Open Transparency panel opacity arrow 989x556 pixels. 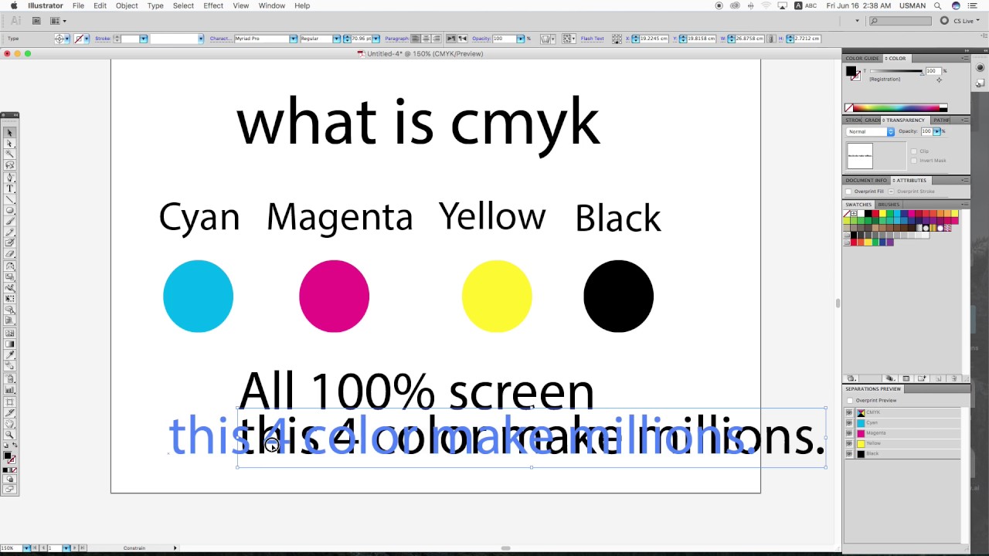[937, 131]
